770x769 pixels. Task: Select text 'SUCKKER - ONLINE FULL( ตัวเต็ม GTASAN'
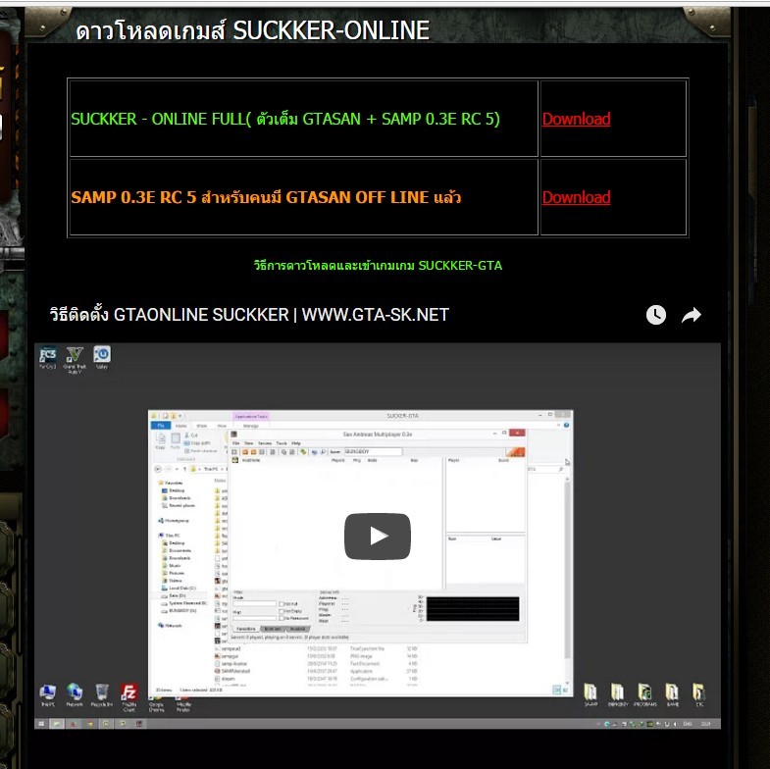point(216,119)
